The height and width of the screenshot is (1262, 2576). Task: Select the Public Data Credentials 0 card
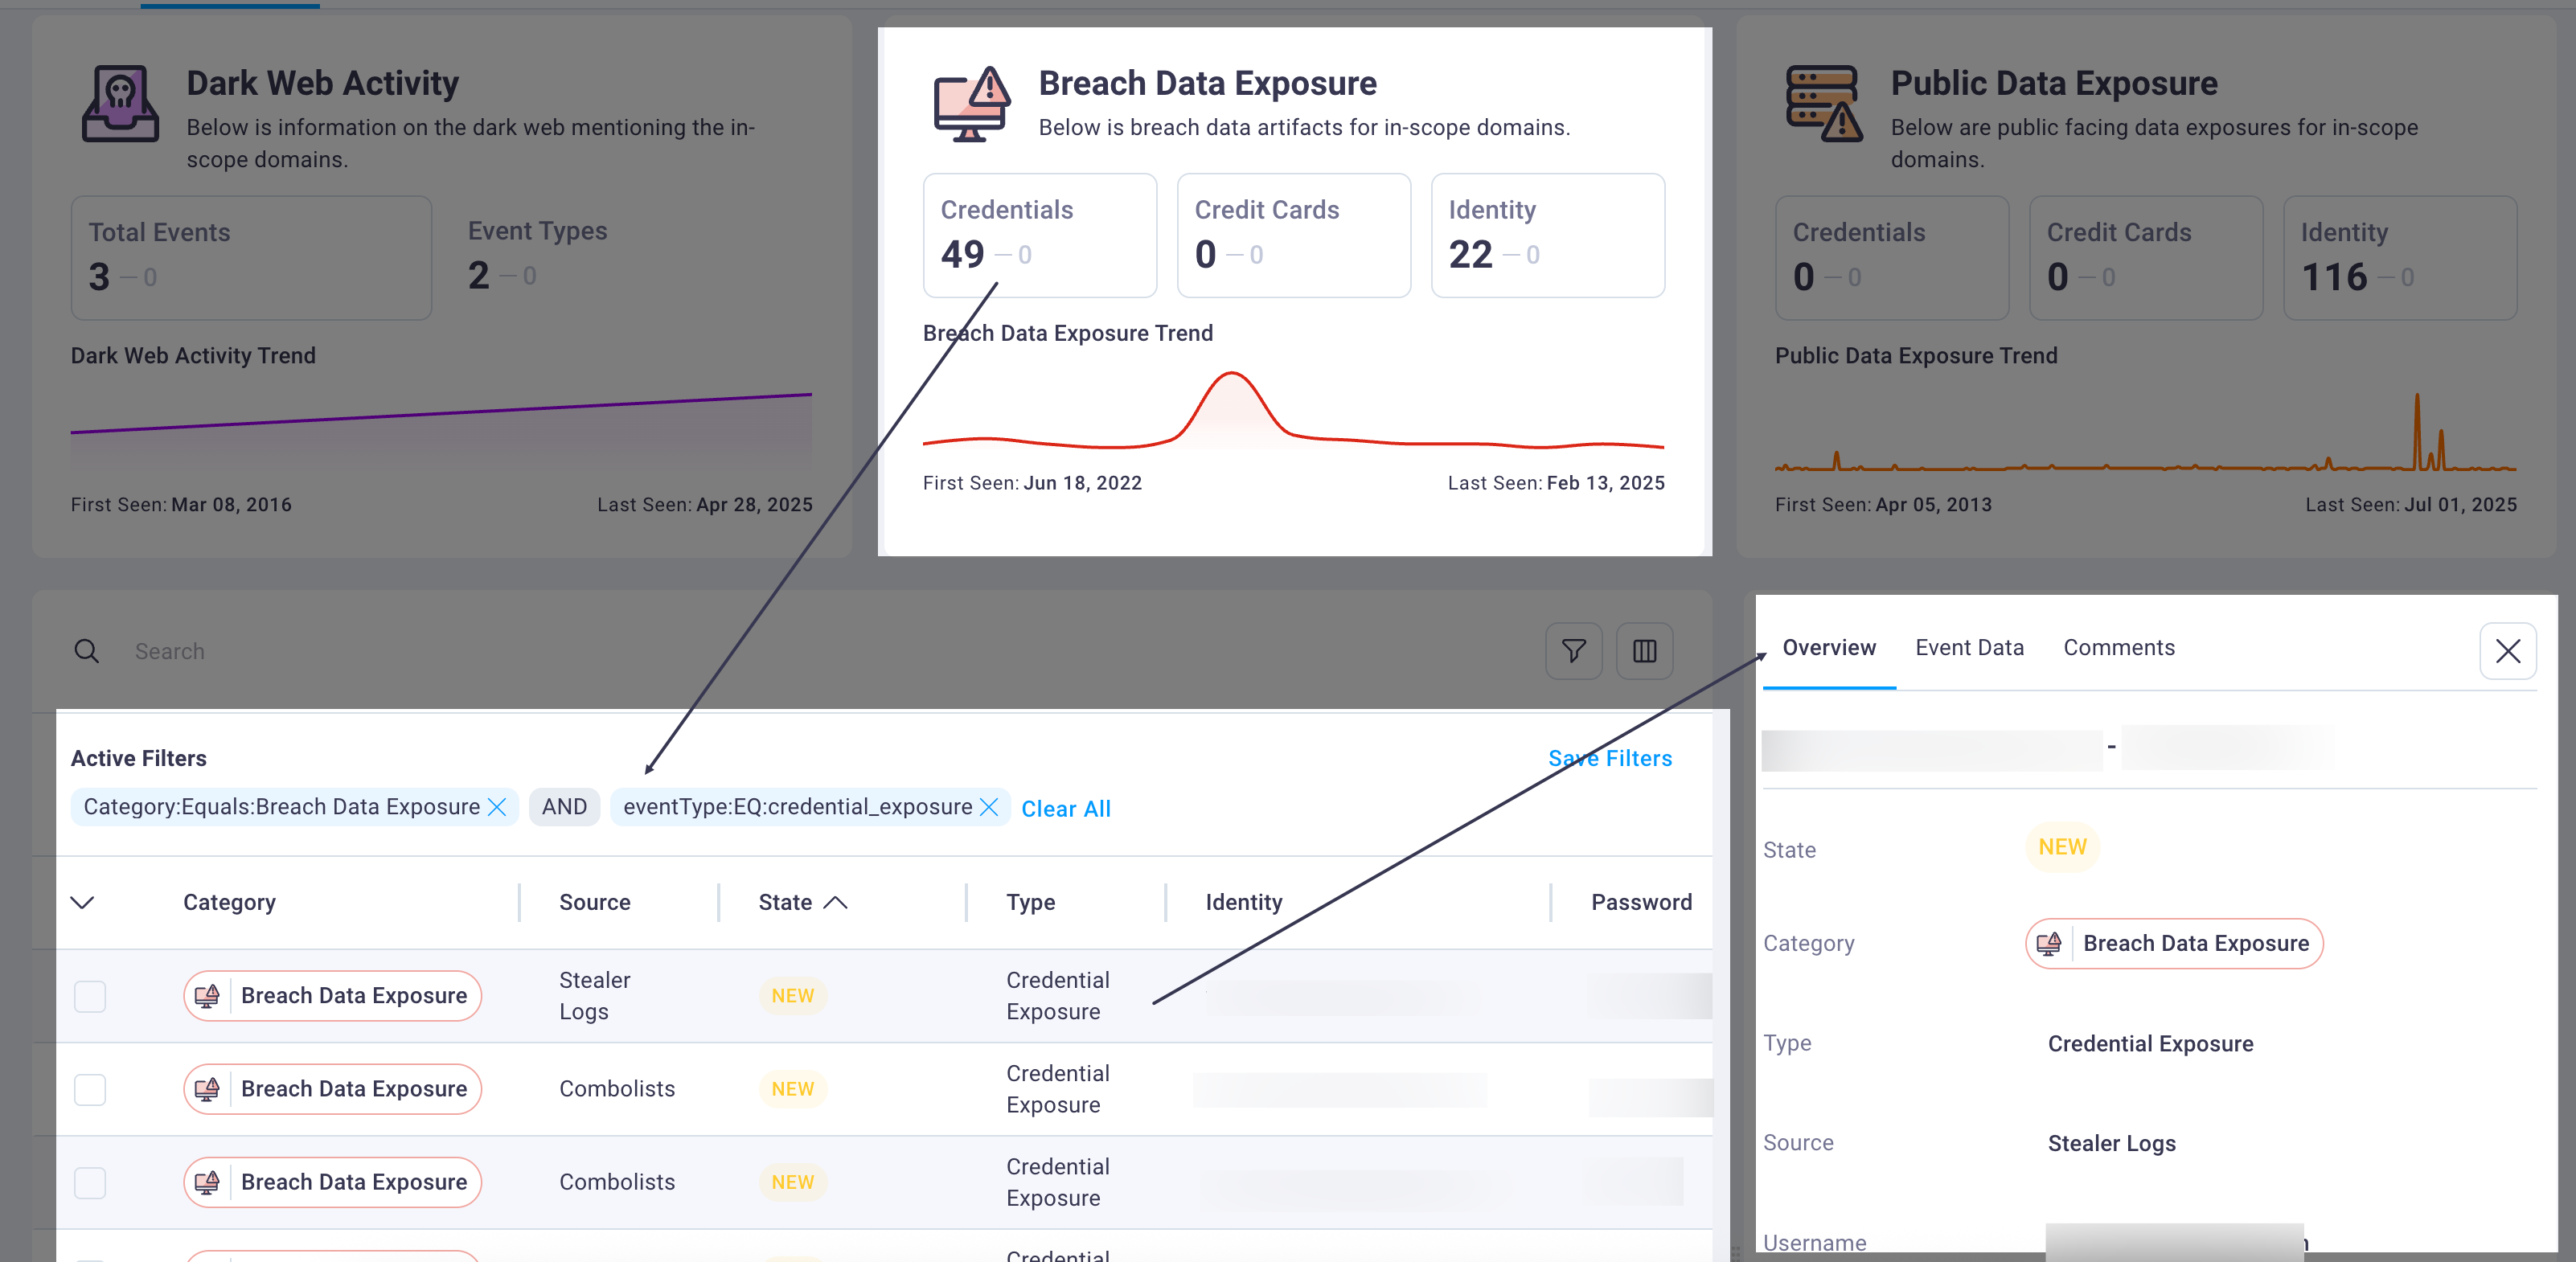1892,258
